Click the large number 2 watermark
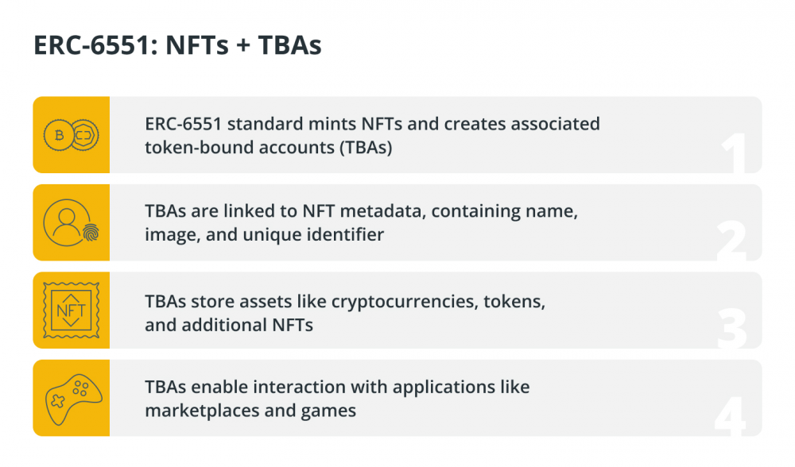 click(732, 241)
